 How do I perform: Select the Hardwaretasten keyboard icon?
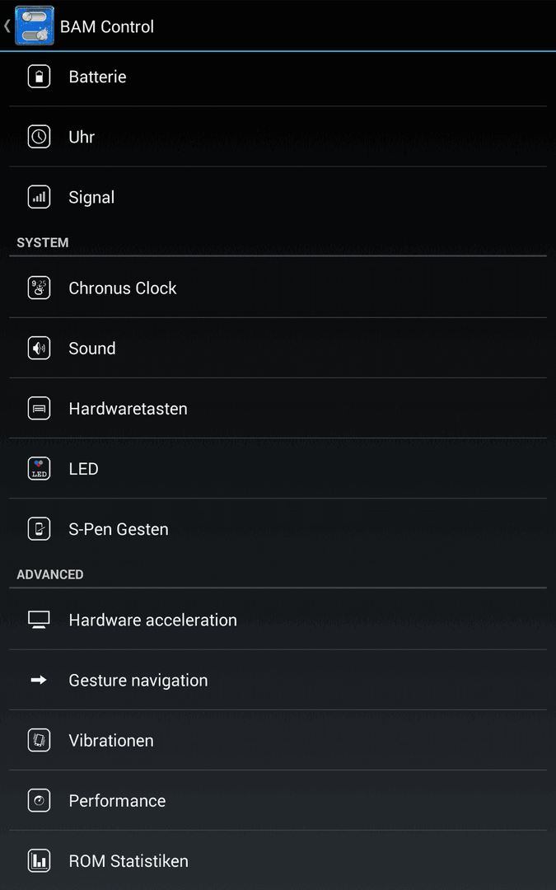tap(40, 408)
